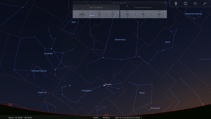Viewport: 211px width, 119px height.
Task: Click the date-time readout in status bar
Action: [x=127, y=117]
